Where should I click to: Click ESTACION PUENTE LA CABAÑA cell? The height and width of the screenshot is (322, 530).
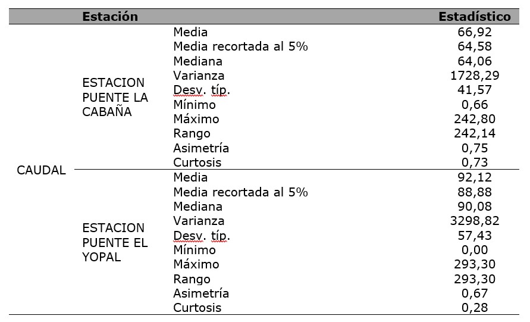(115, 97)
